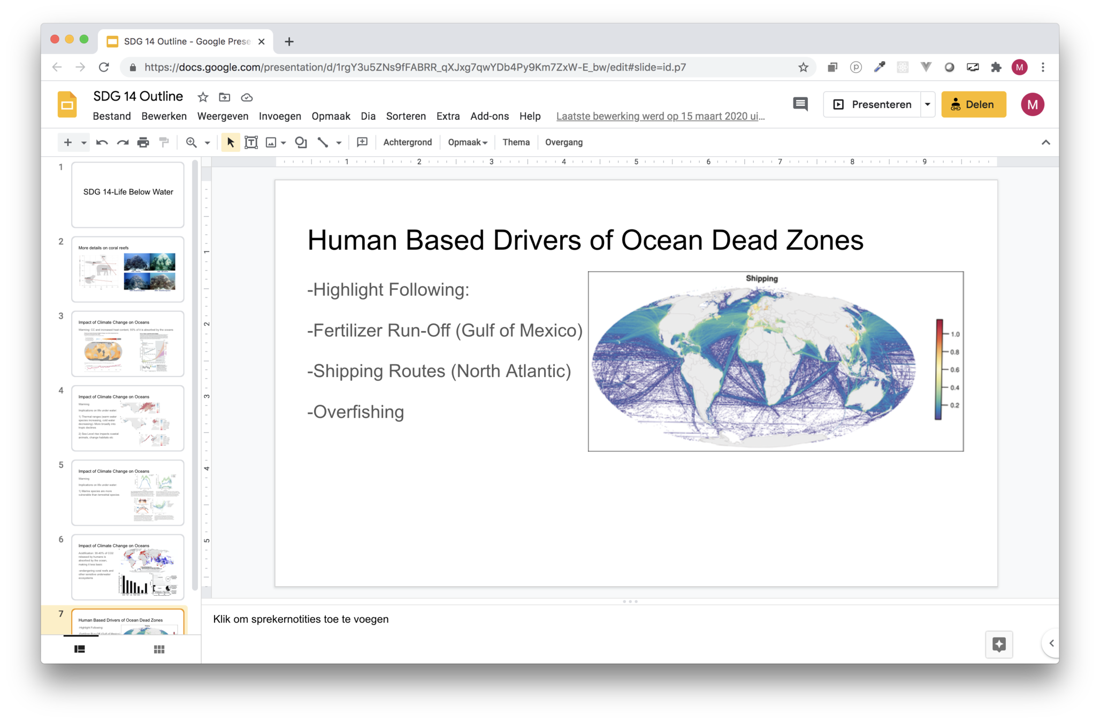Expand the Presenteren dropdown arrow
The image size is (1100, 722).
point(927,104)
